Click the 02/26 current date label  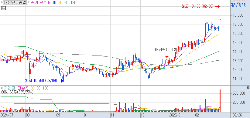coord(238,115)
